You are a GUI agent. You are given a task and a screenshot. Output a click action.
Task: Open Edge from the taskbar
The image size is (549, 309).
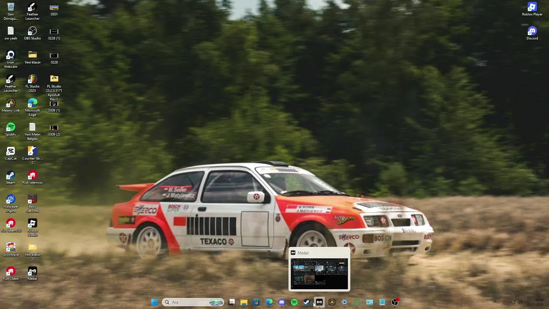[269, 302]
